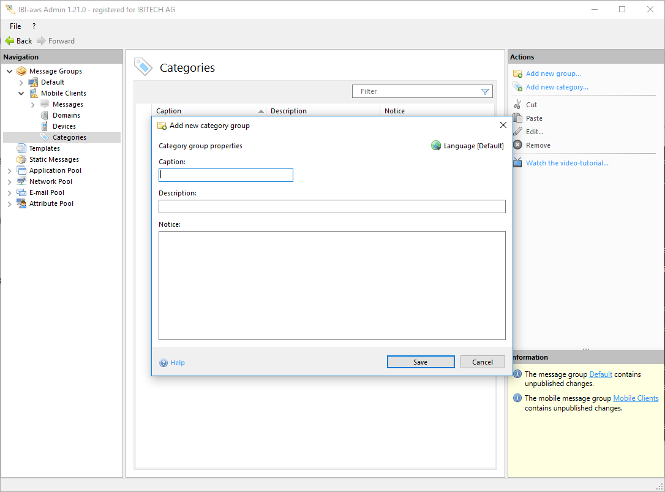
Task: Close the Add new category group dialog
Action: [x=503, y=125]
